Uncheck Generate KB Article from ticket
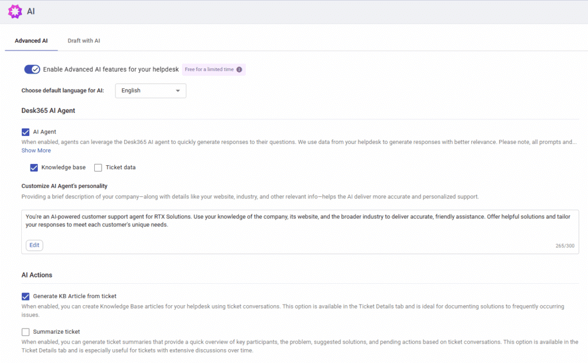 pos(25,296)
